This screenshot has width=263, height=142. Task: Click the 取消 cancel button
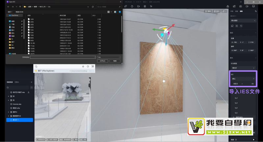(x=115, y=61)
